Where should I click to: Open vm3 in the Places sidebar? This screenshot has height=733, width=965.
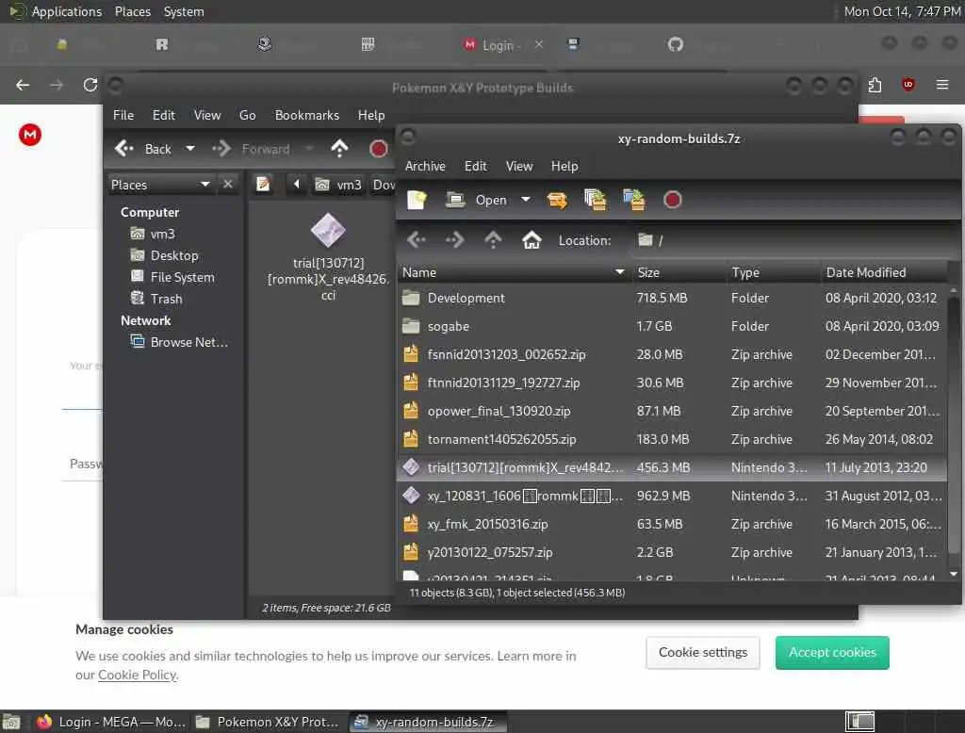point(154,234)
